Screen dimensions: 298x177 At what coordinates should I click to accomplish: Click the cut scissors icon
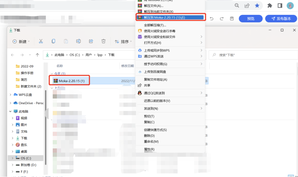tap(41, 41)
